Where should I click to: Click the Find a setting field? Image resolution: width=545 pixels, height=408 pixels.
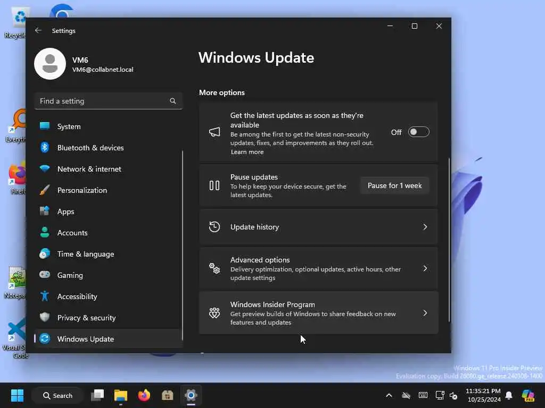point(109,101)
